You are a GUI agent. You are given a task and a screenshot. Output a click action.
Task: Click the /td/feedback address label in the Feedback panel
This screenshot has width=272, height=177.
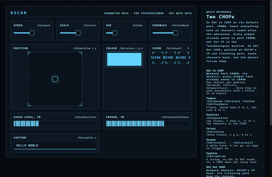[x=180, y=25]
